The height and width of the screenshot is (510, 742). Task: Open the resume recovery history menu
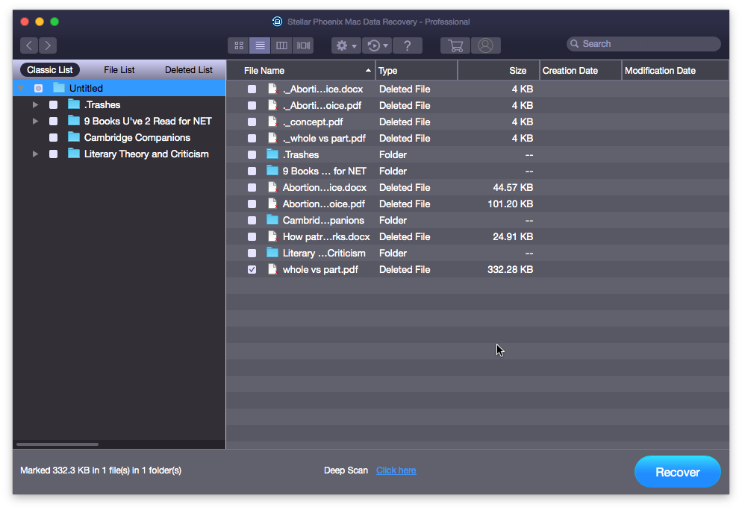point(377,45)
